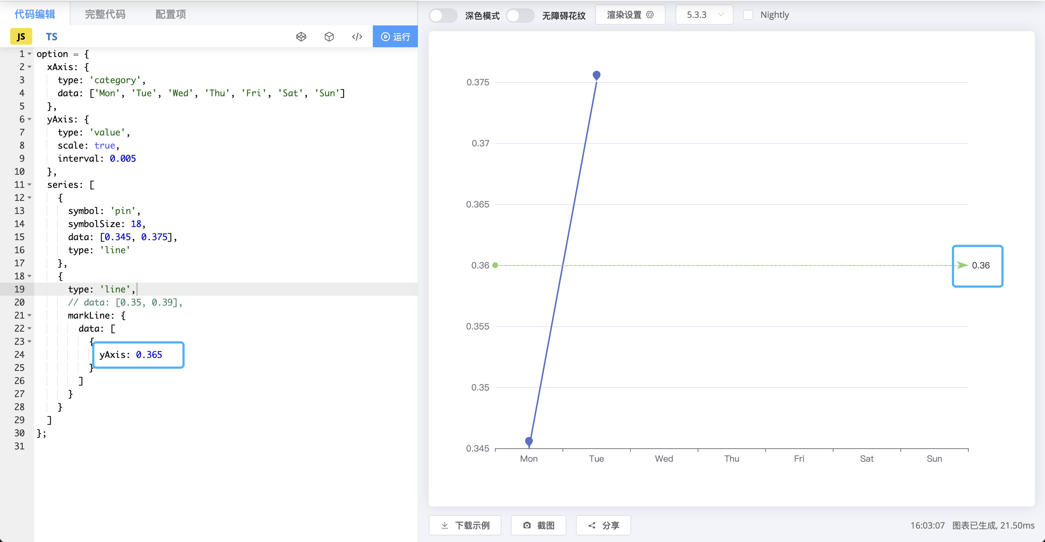Run the chart code with 运行 button
Image resolution: width=1045 pixels, height=542 pixels.
[x=395, y=37]
